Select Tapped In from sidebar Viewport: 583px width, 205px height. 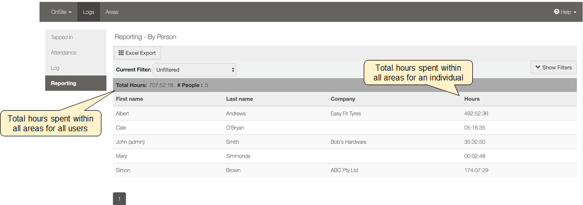point(76,37)
